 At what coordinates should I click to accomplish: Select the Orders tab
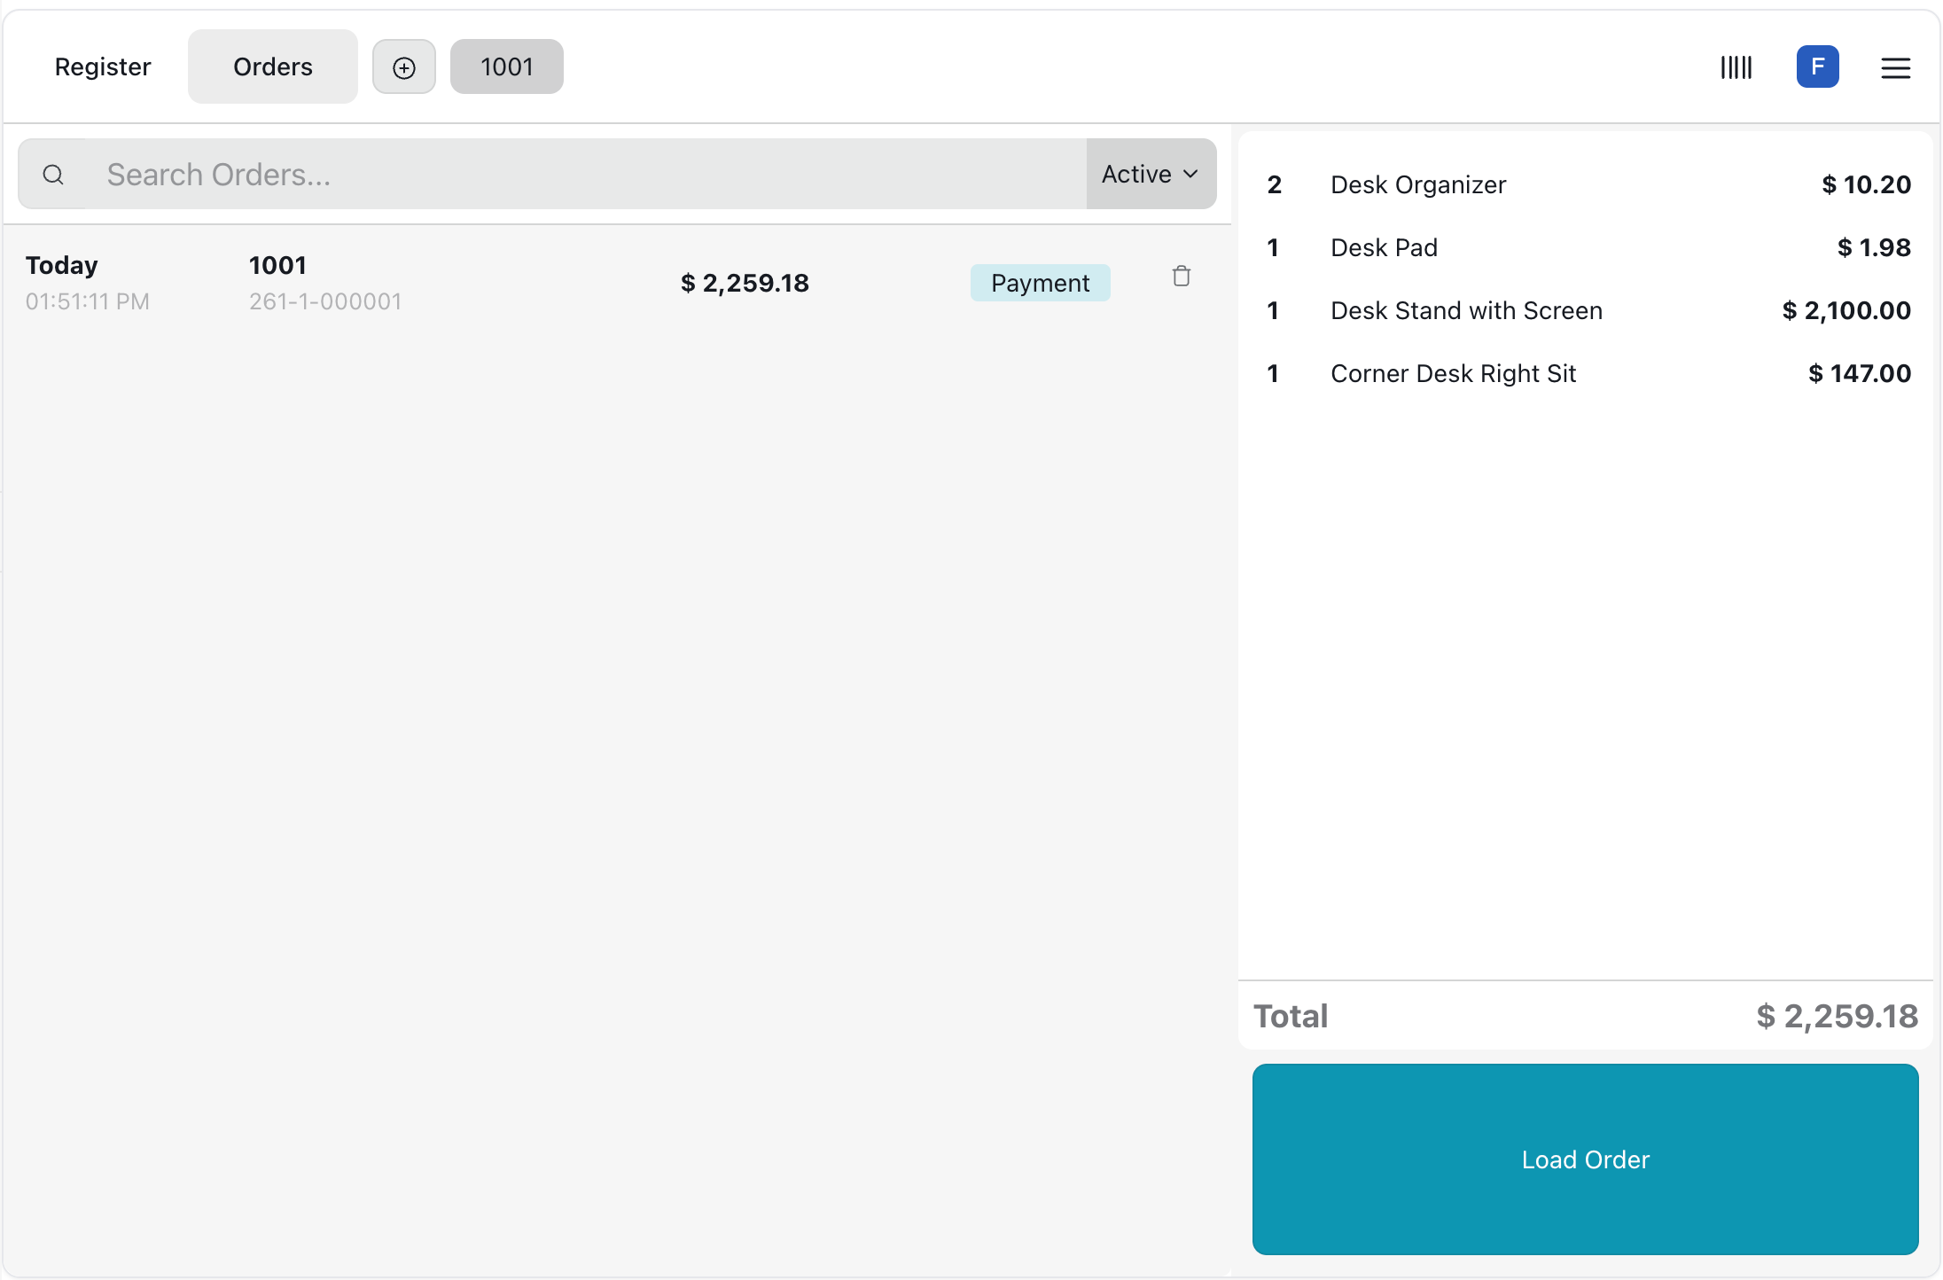tap(273, 67)
